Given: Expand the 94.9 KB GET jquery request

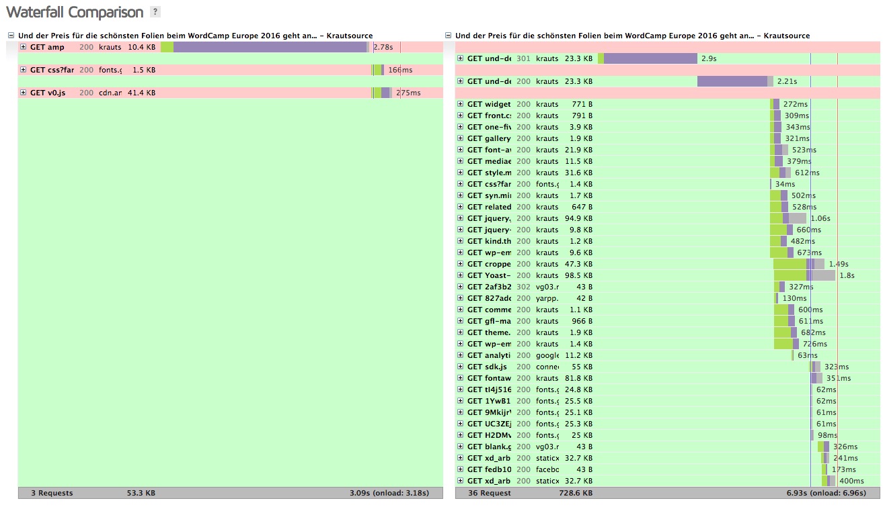Looking at the screenshot, I should [461, 218].
